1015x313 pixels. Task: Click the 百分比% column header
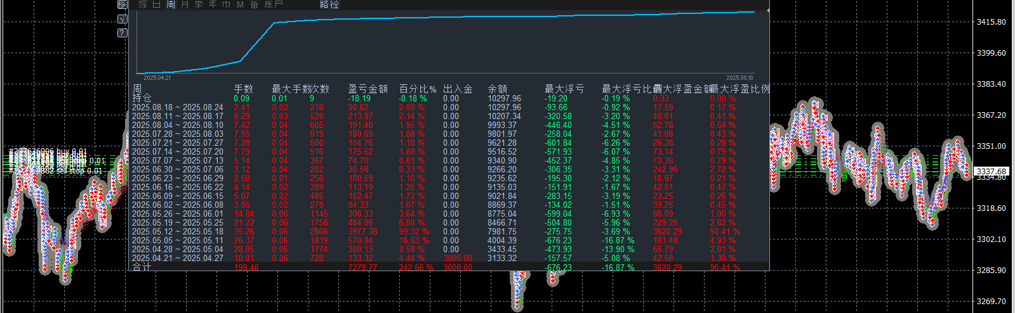(418, 89)
